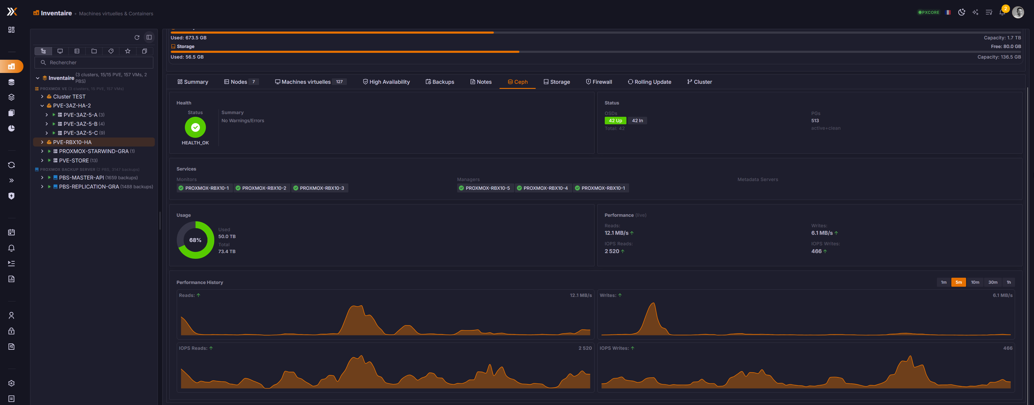Open the notifications bell in the top bar

pyautogui.click(x=1002, y=12)
